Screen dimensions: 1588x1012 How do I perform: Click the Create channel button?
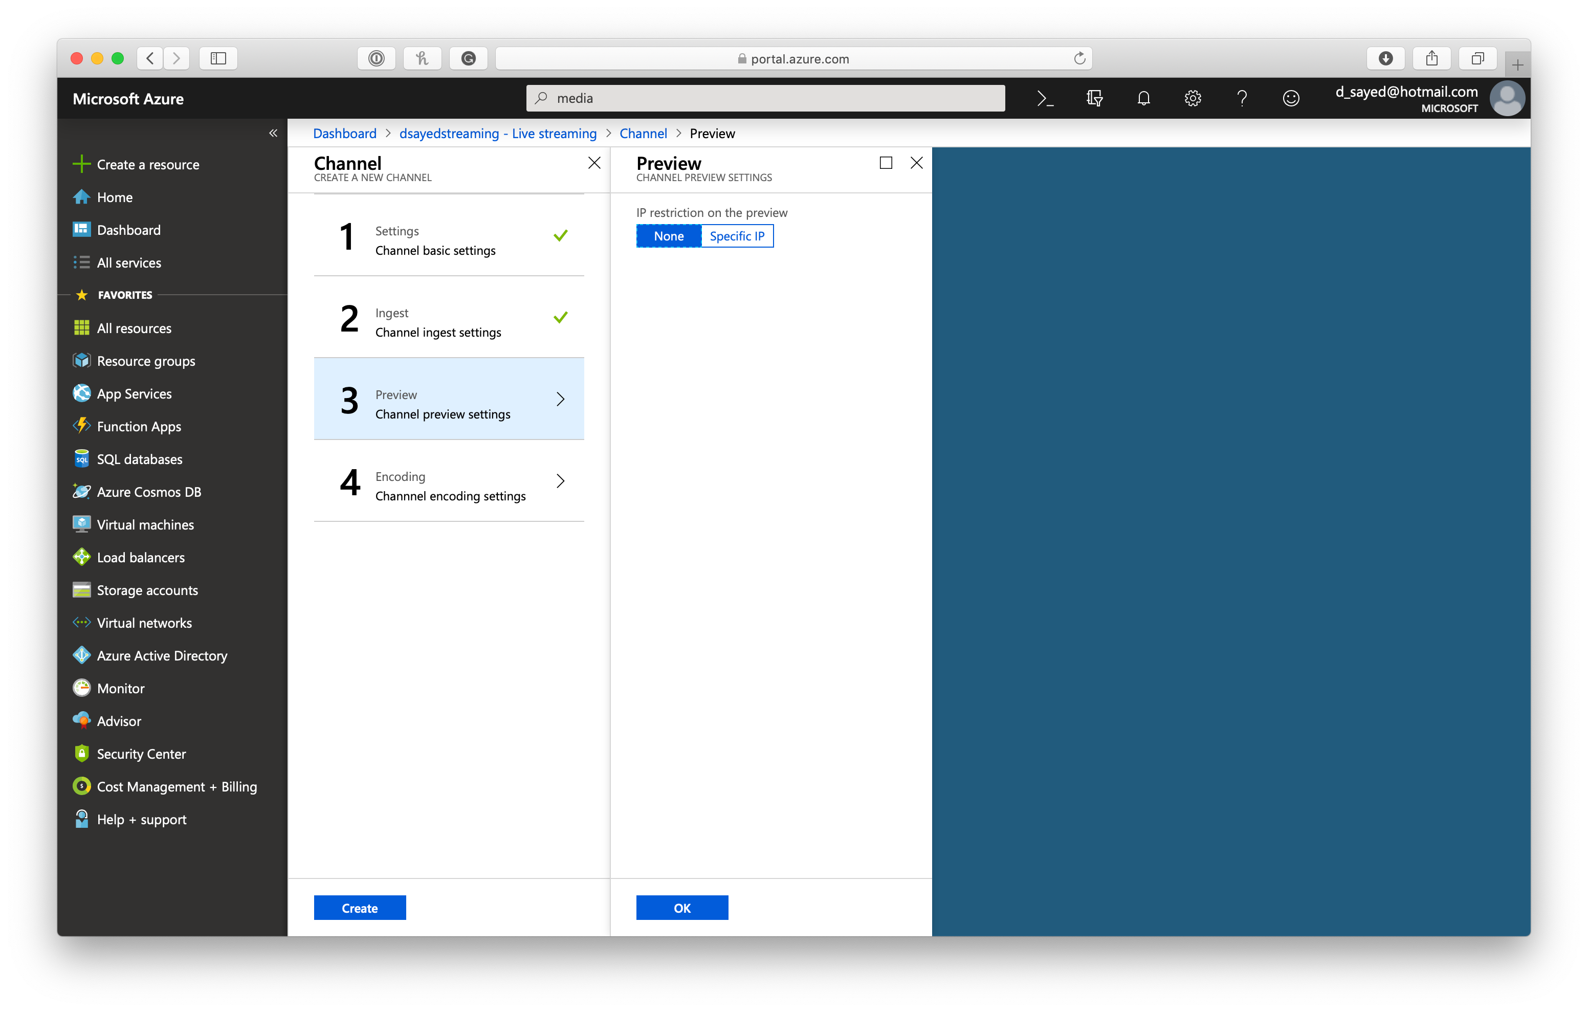(x=360, y=909)
